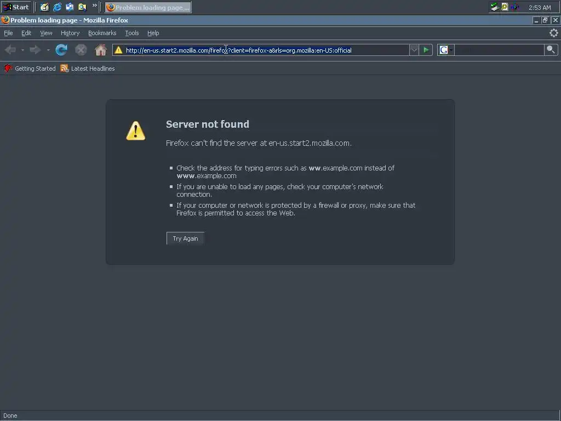Click the search quick launch icon

82,7
